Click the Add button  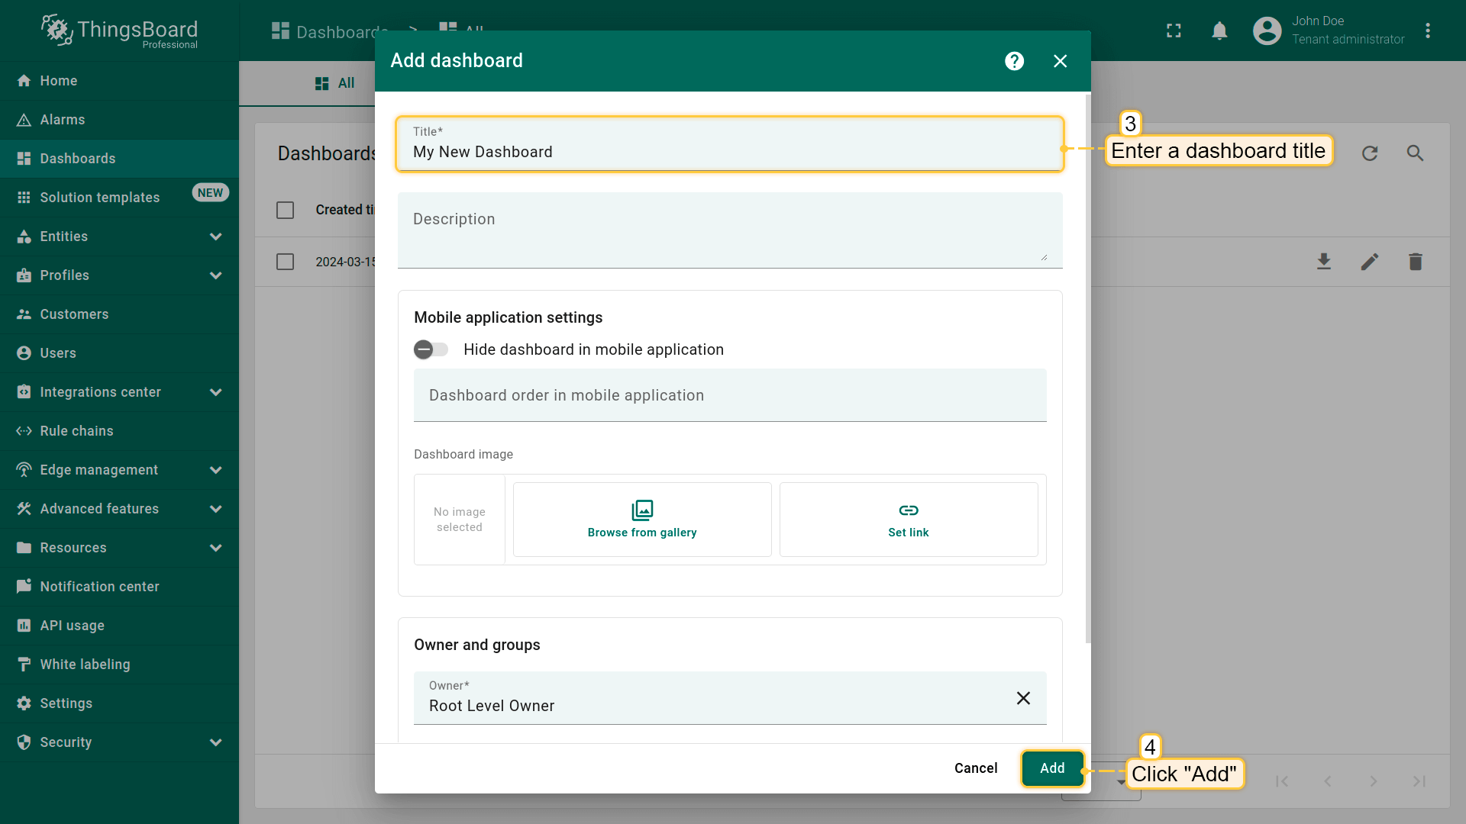1051,768
